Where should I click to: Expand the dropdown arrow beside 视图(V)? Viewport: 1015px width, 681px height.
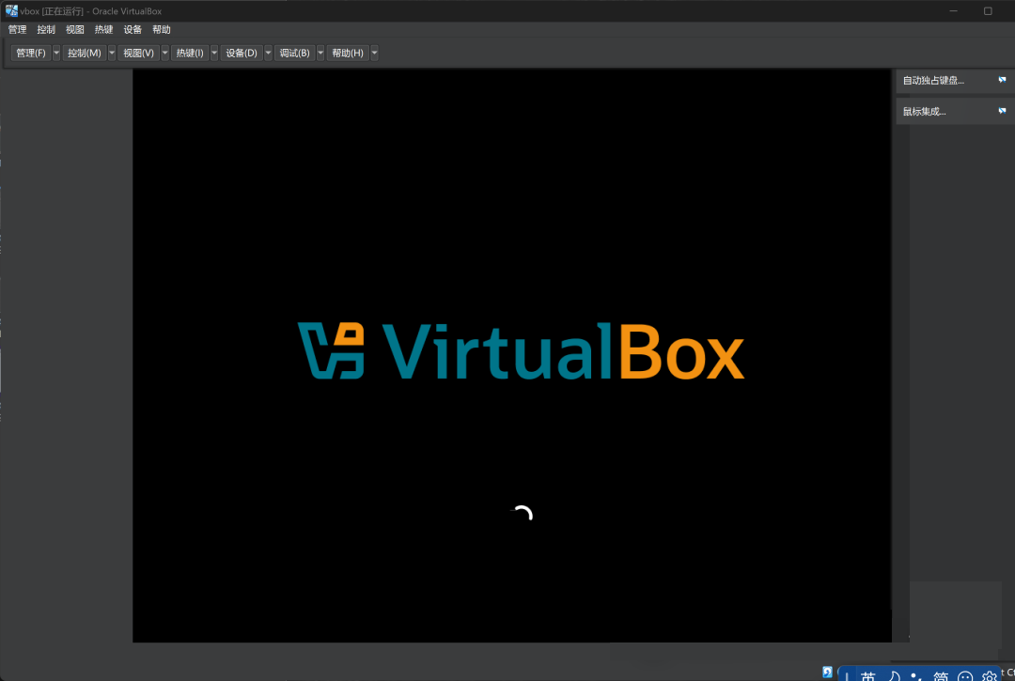(x=165, y=53)
